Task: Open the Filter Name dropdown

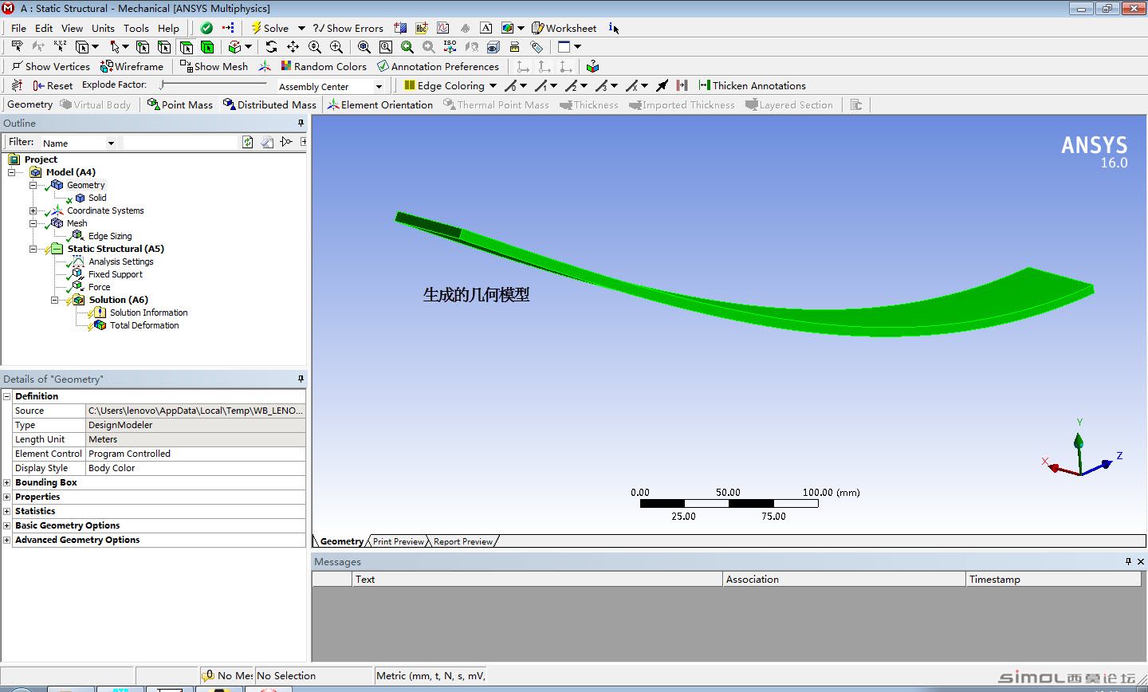Action: point(111,144)
